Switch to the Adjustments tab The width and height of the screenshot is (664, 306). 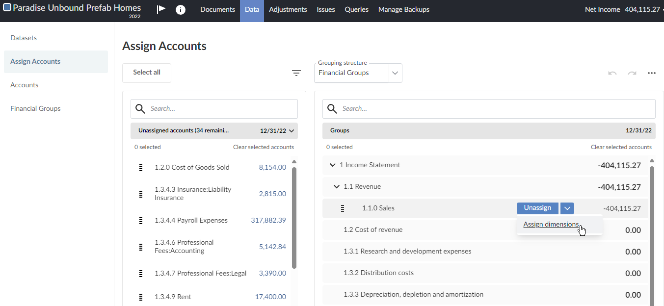click(288, 10)
